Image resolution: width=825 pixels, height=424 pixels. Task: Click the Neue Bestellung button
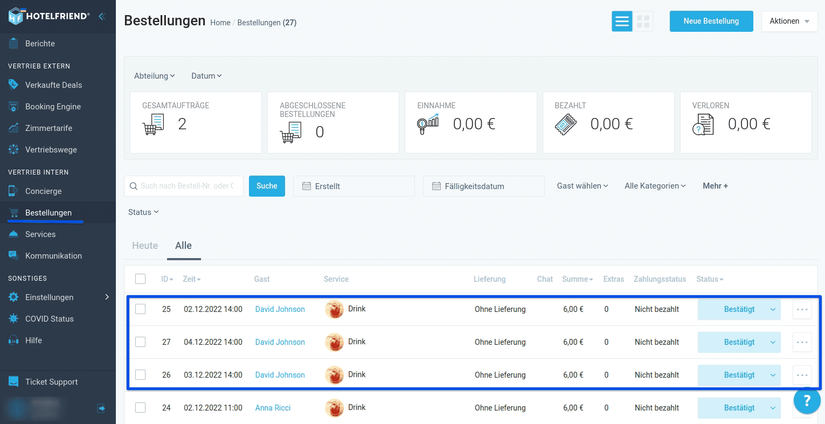click(x=711, y=22)
